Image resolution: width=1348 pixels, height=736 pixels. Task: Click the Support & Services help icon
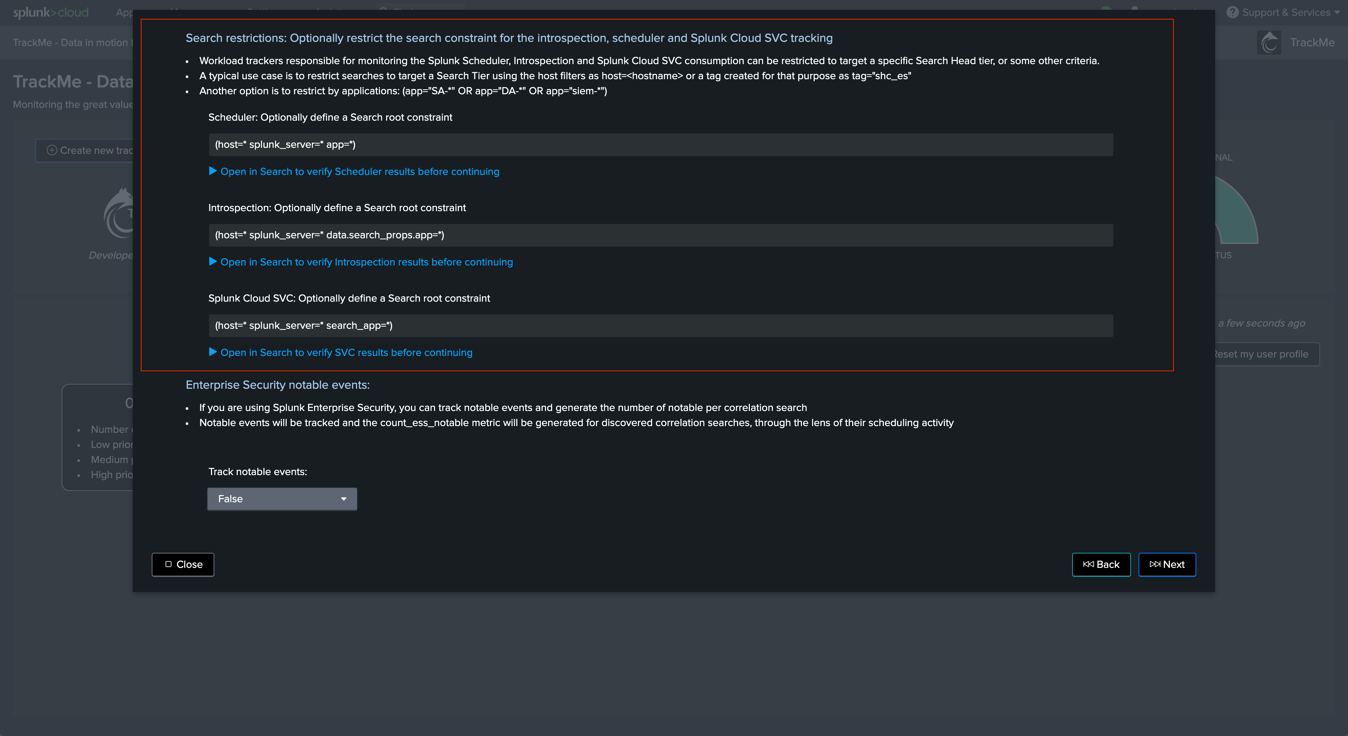1233,12
